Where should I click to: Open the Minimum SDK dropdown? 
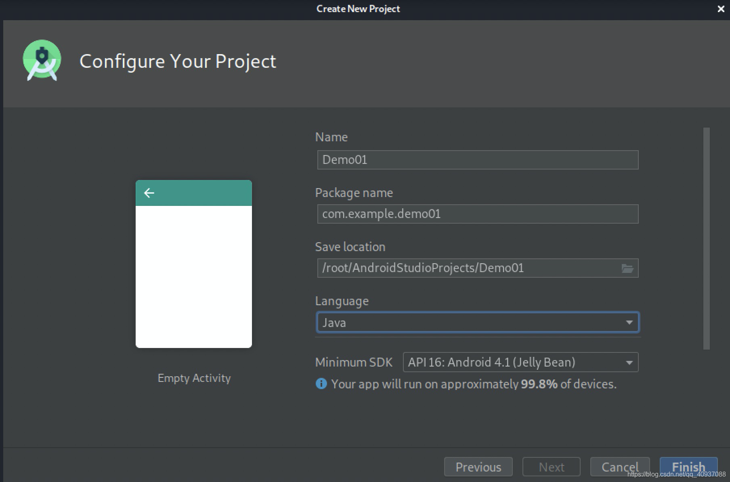click(x=520, y=362)
